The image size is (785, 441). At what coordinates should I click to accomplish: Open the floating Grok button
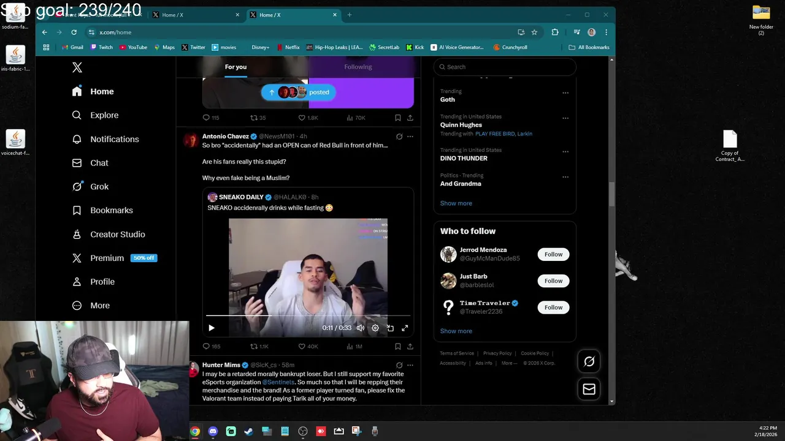pyautogui.click(x=589, y=361)
